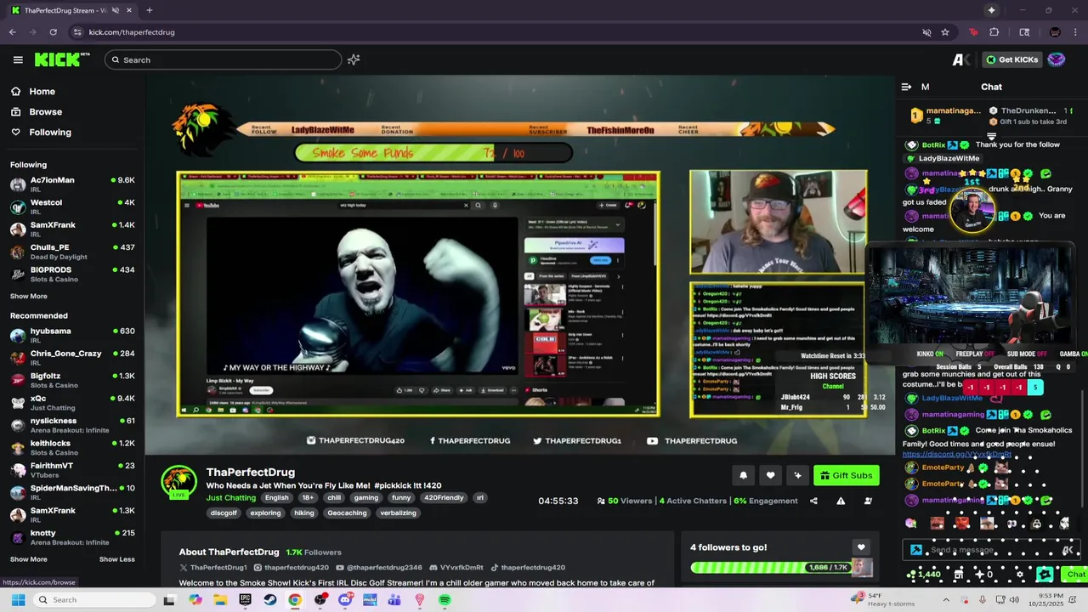Open chat settings gear icon
Viewport: 1088px width, 612px height.
coord(1020,575)
